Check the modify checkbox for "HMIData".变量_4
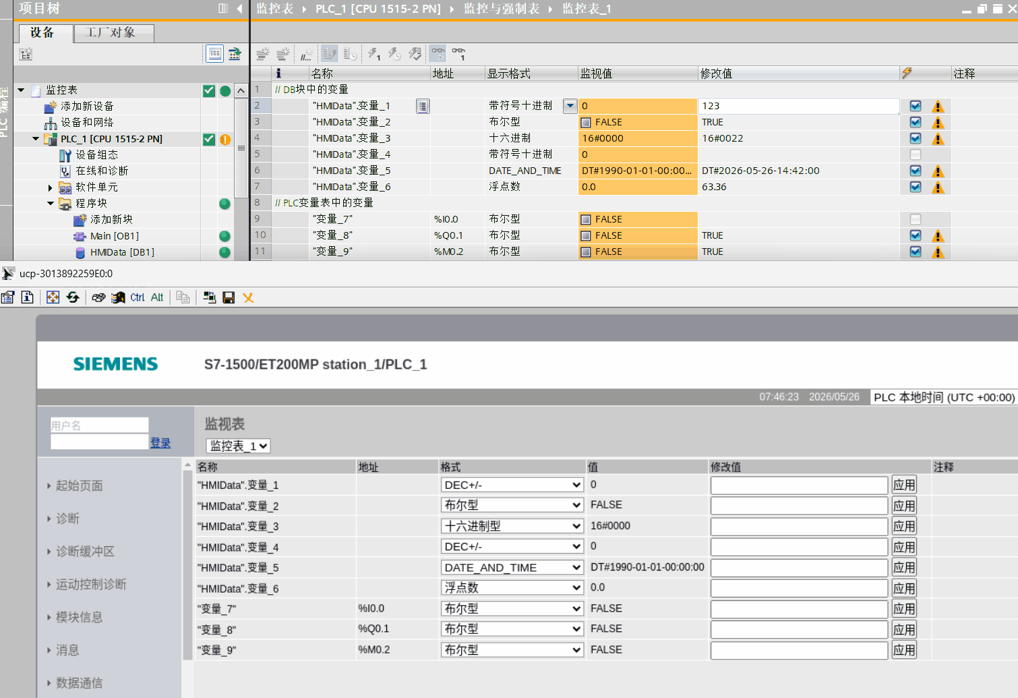 pos(915,154)
